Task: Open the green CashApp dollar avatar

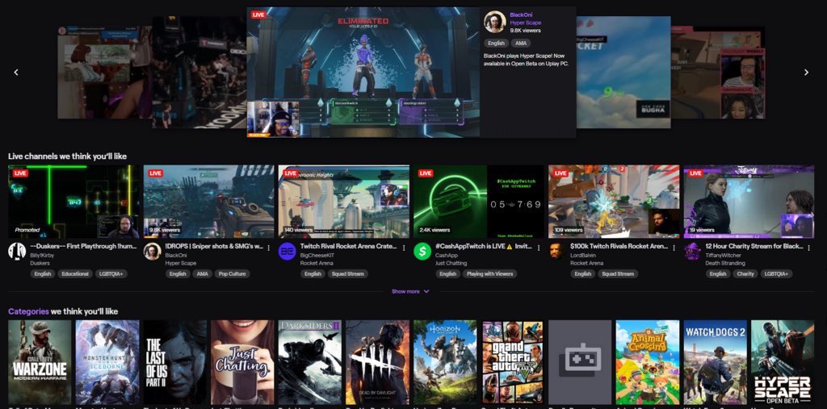Action: pyautogui.click(x=422, y=251)
